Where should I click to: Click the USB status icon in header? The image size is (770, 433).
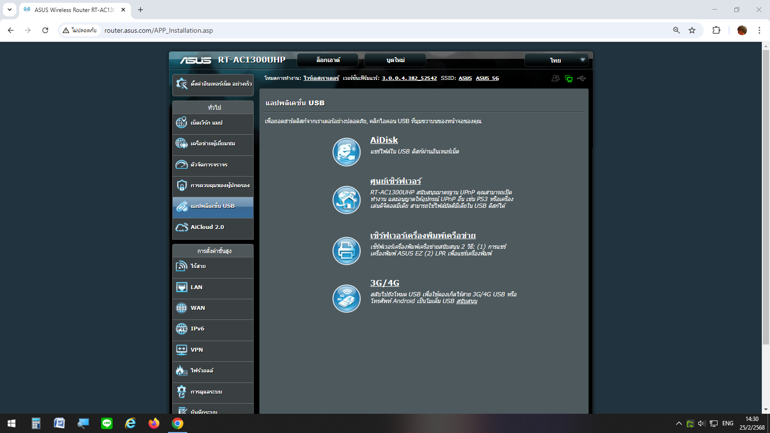pos(582,78)
